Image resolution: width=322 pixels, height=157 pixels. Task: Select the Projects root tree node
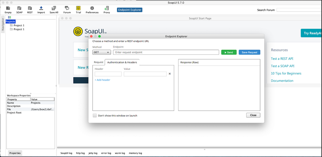pyautogui.click(x=11, y=22)
